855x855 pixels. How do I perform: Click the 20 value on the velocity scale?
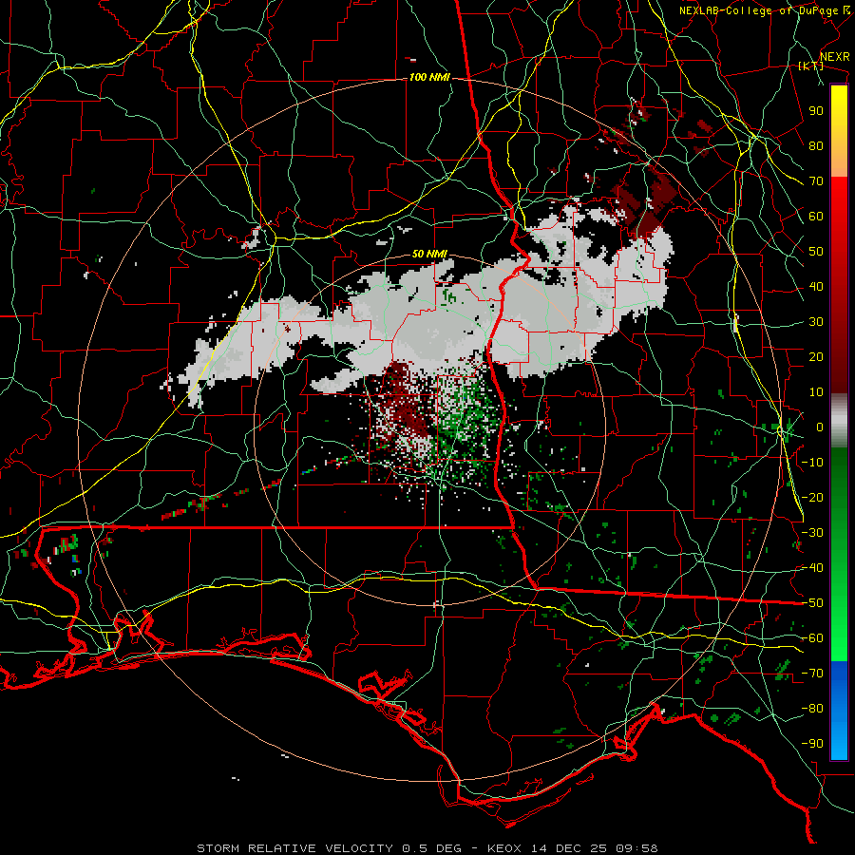pyautogui.click(x=816, y=356)
